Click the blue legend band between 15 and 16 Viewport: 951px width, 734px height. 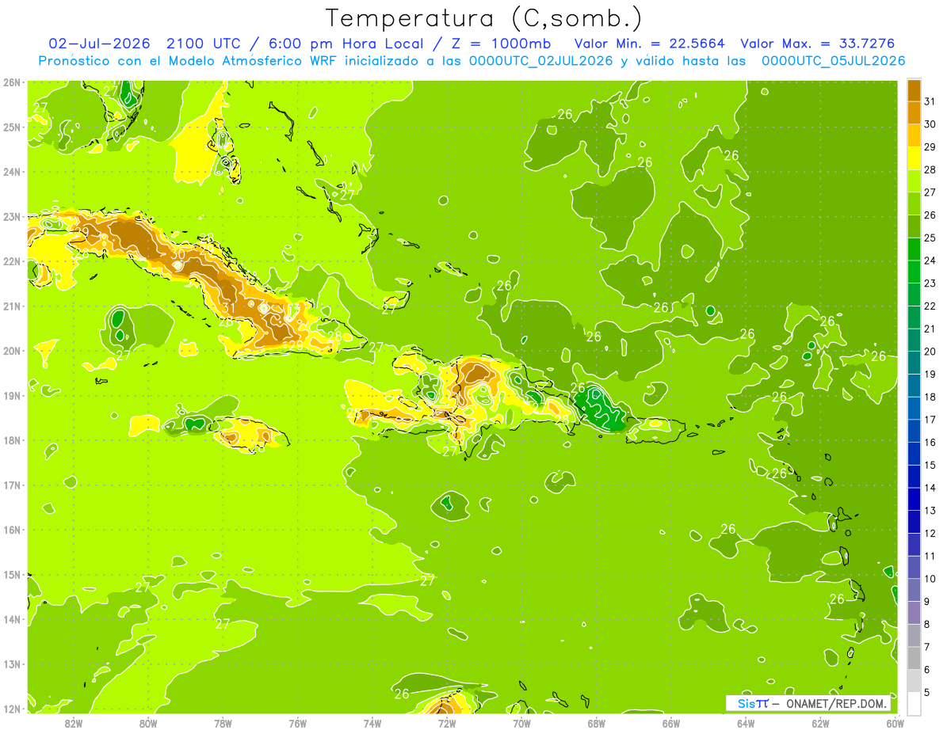coord(913,454)
